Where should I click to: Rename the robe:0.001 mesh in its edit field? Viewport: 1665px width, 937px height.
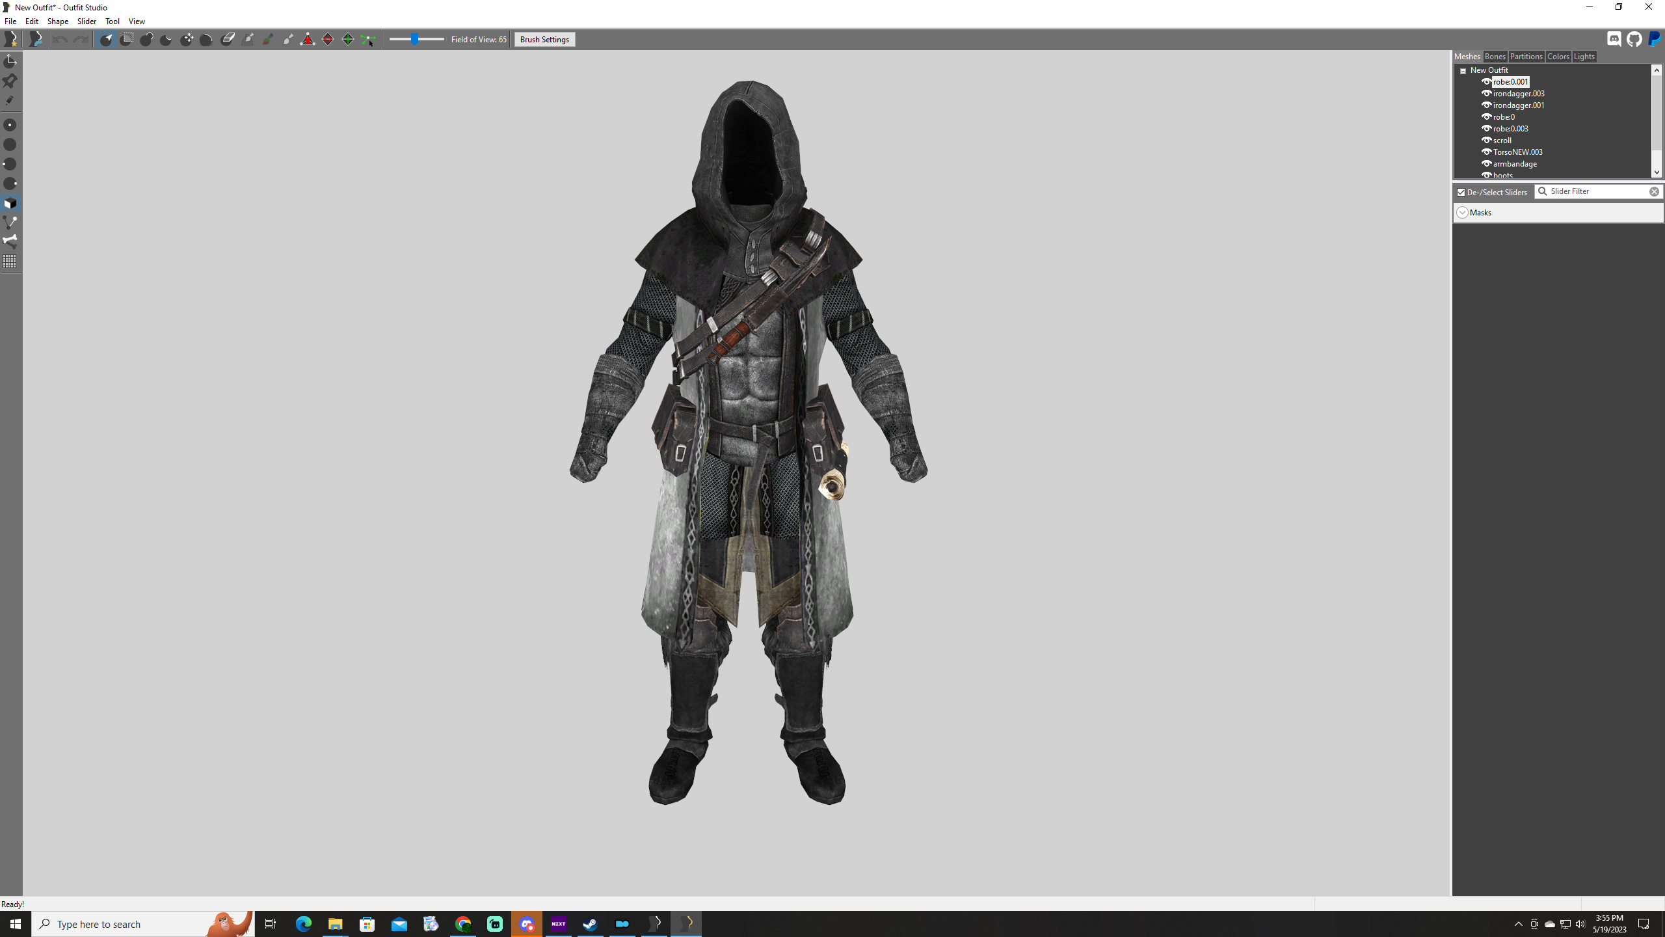[1512, 81]
